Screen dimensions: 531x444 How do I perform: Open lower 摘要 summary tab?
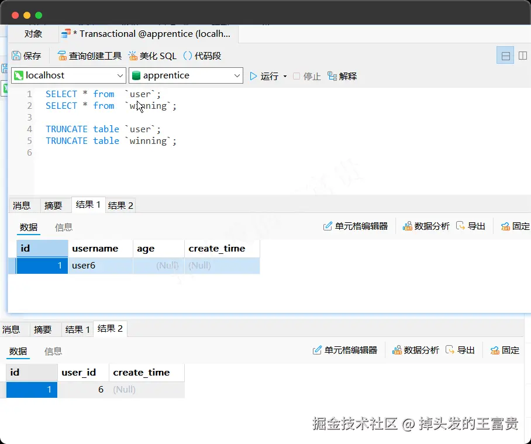(x=43, y=329)
